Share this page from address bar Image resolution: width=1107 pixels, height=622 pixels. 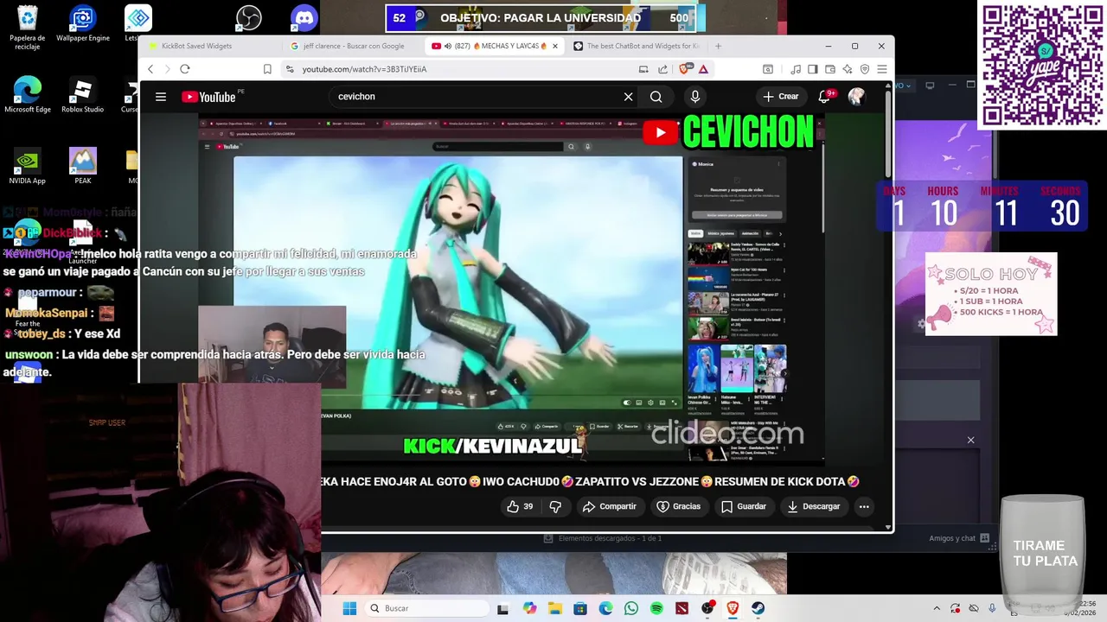click(x=662, y=69)
